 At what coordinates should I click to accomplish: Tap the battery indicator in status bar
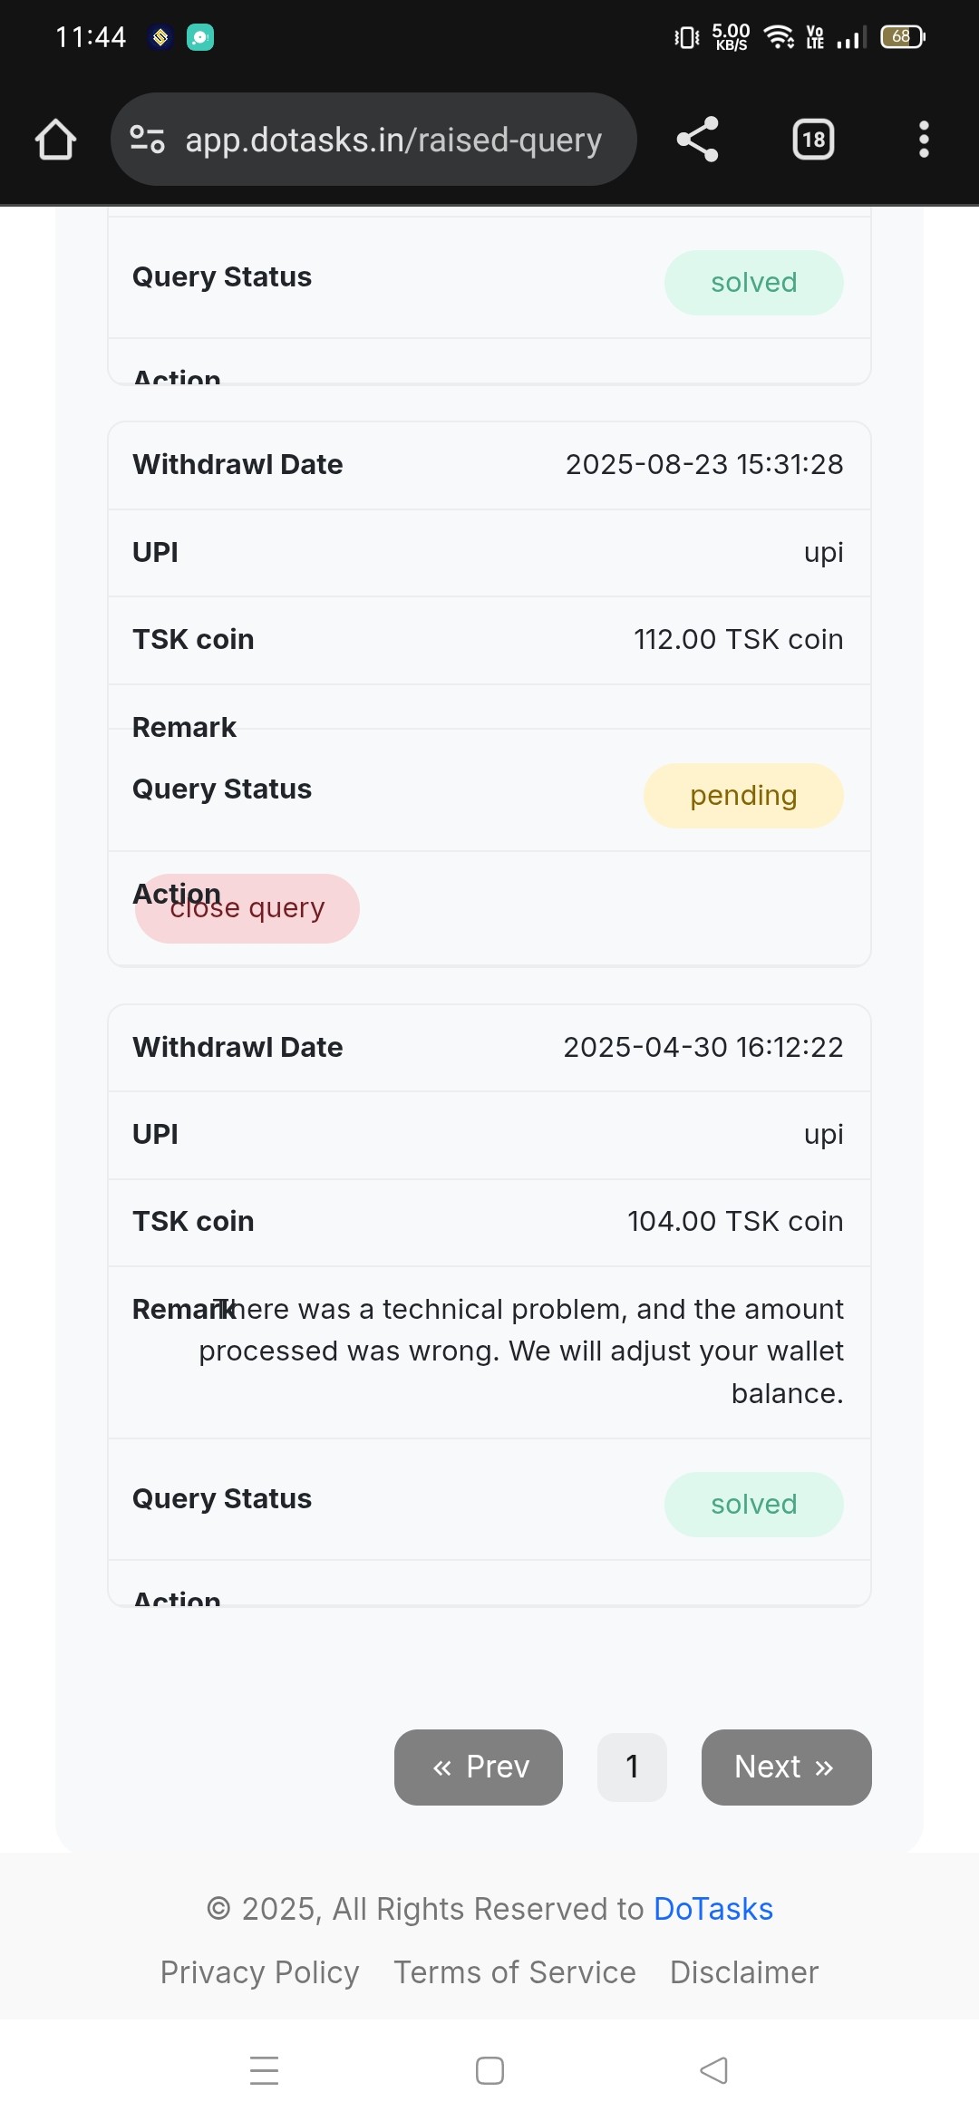click(903, 37)
